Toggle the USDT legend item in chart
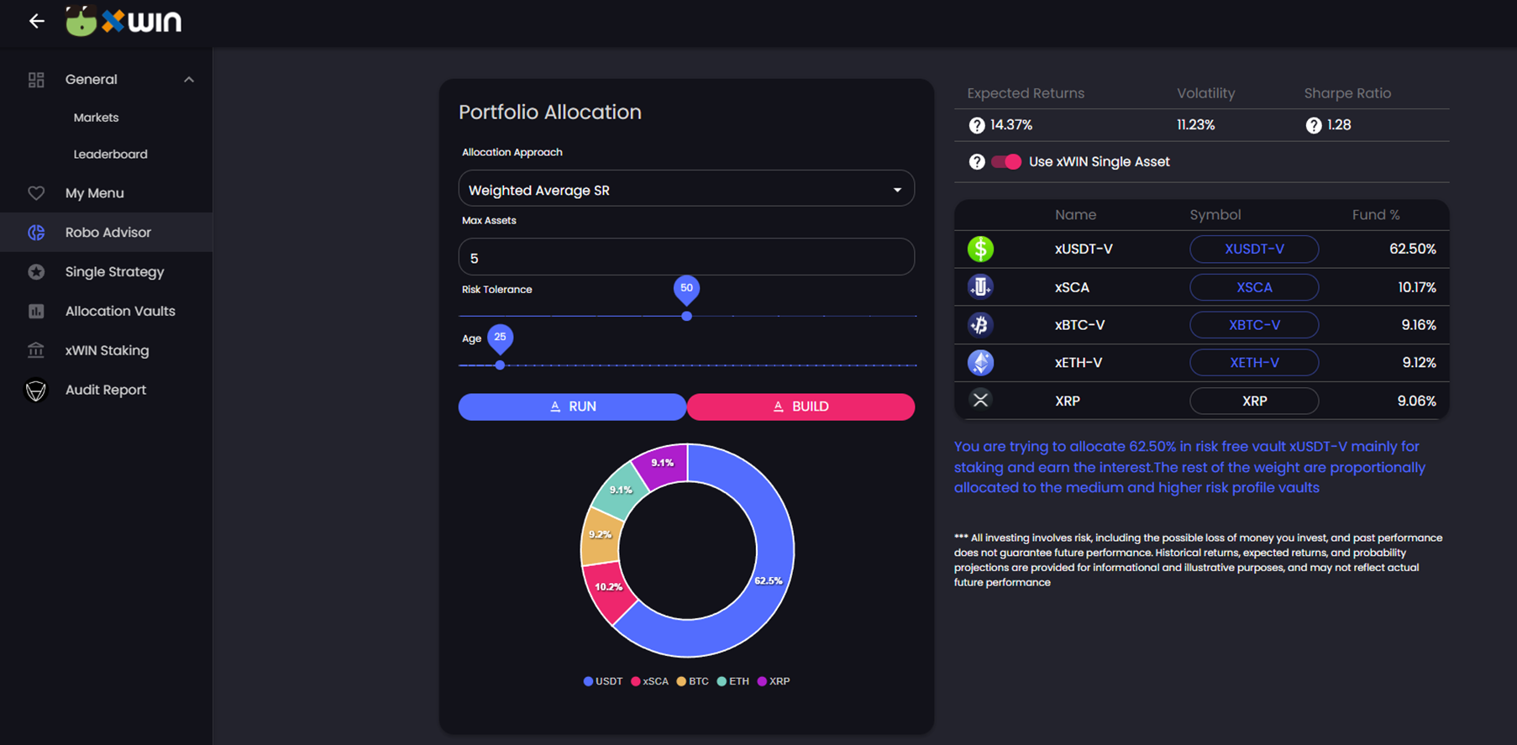This screenshot has width=1517, height=745. click(x=603, y=681)
